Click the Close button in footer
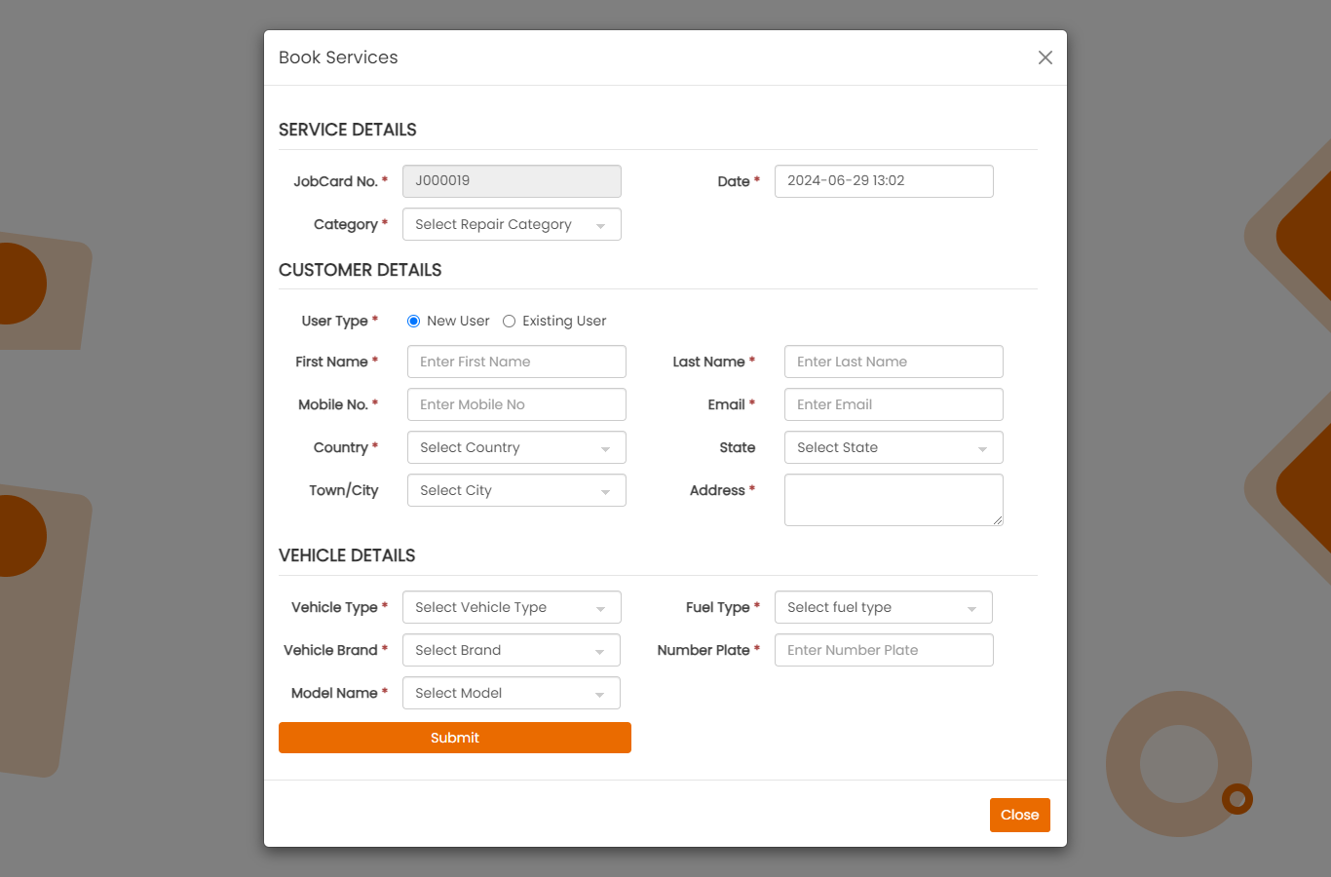This screenshot has width=1331, height=877. point(1019,815)
